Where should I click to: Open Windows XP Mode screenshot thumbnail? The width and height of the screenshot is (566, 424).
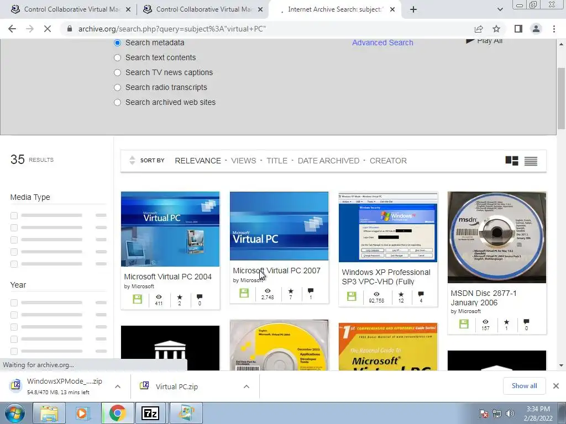pyautogui.click(x=388, y=227)
